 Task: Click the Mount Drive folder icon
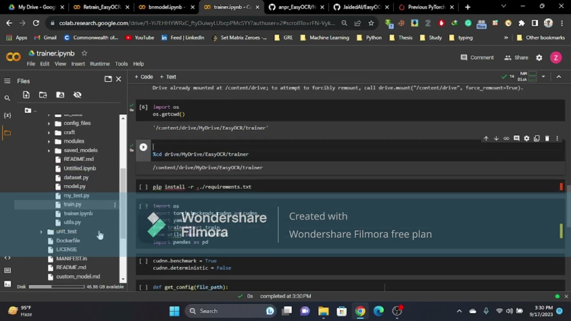[x=60, y=95]
